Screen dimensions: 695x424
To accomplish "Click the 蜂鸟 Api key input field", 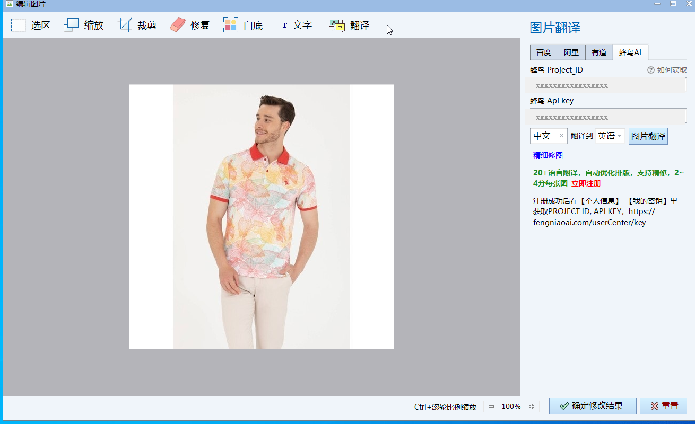I will (x=606, y=116).
